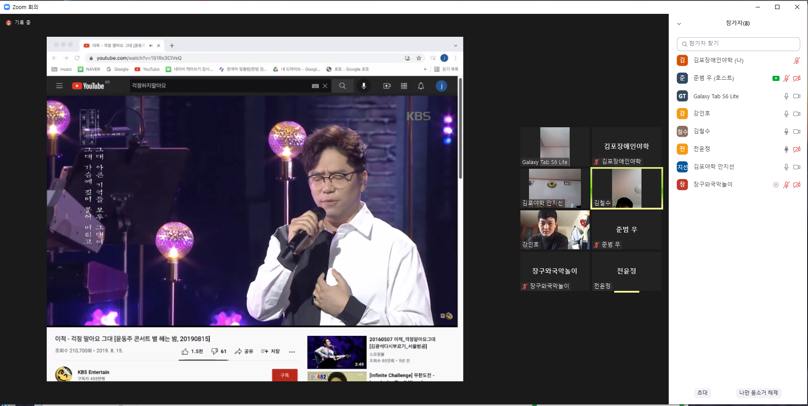Click microphone icon in 전윤정 row

click(786, 149)
